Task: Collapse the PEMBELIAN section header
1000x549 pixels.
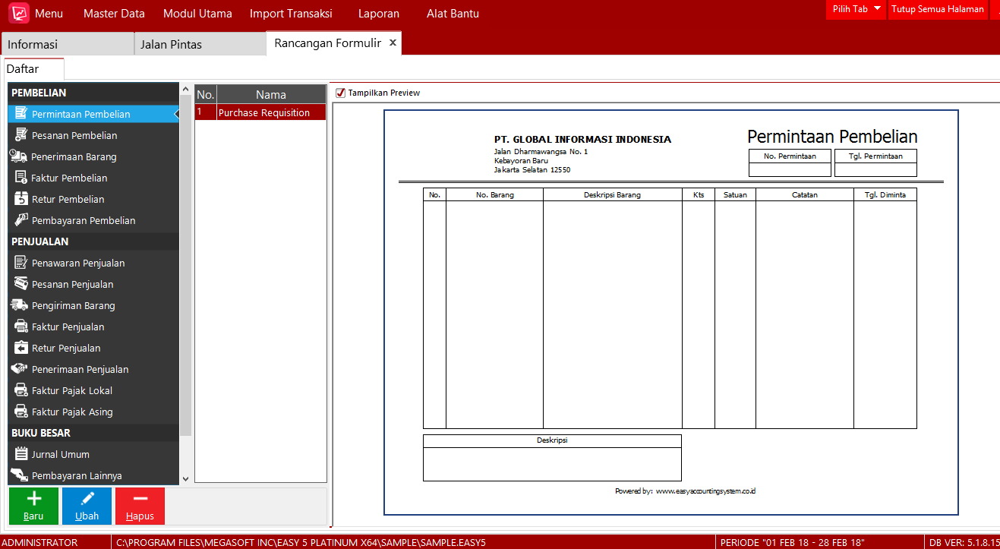Action: (91, 93)
